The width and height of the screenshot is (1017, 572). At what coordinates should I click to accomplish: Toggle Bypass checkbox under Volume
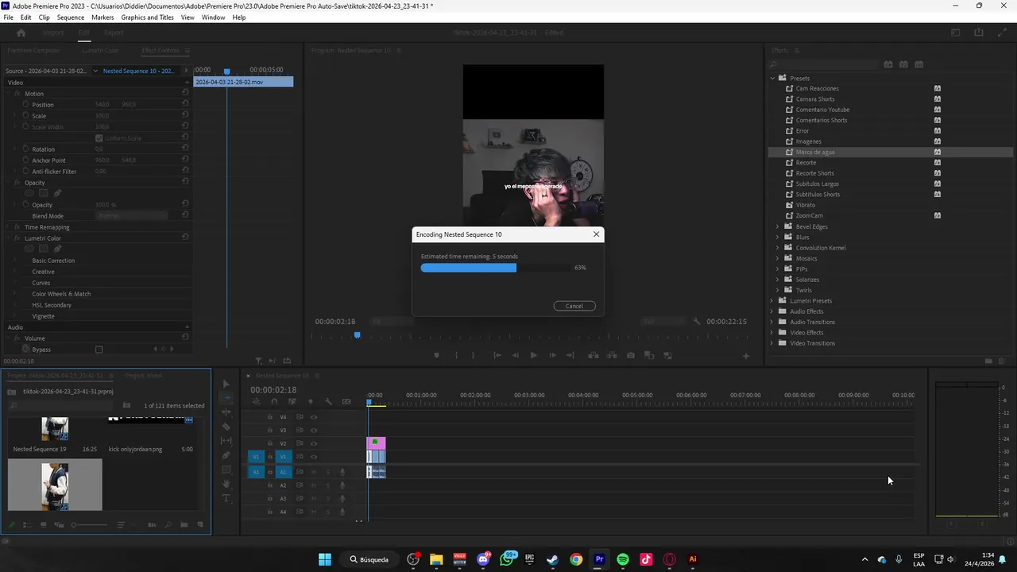pos(99,350)
